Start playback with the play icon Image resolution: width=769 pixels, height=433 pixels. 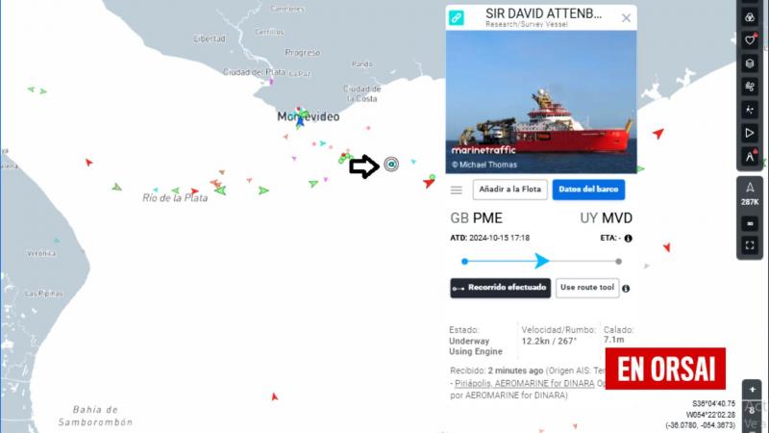(750, 133)
